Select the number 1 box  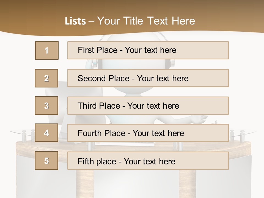point(47,50)
